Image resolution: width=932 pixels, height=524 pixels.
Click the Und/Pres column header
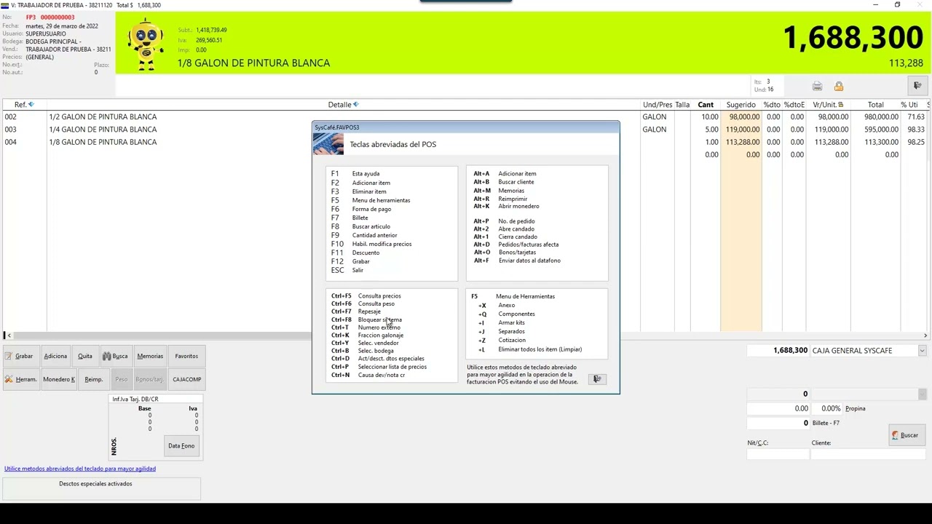pos(657,105)
